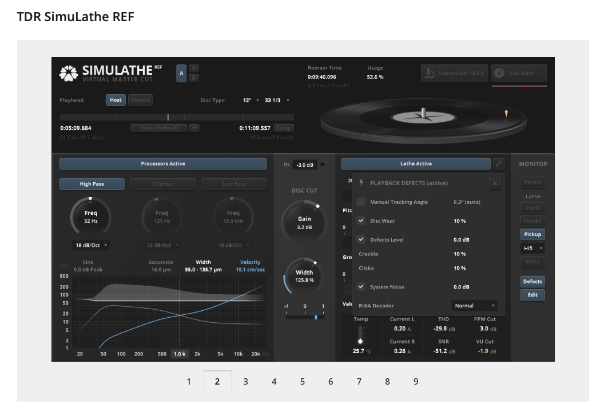
Task: Click the Disc Wear 10 % value
Action: (x=459, y=221)
